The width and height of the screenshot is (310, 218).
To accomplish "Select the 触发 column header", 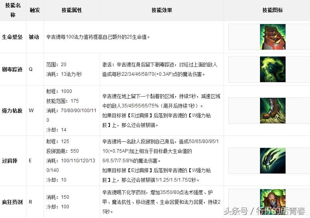I will (35, 10).
